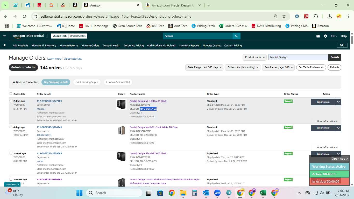354x199 pixels.
Task: Check the box for order 114-0598767-9290663
Action: (x=11, y=179)
